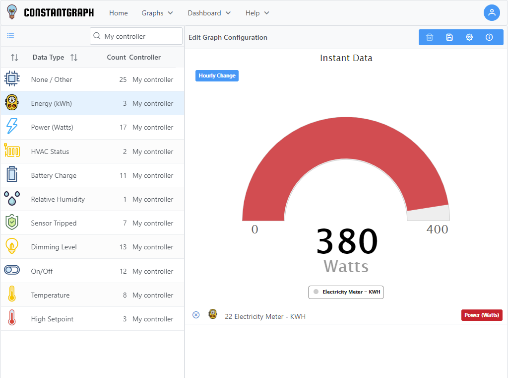Click the leftmost sort arrows column header
The height and width of the screenshot is (378, 508).
(14, 58)
